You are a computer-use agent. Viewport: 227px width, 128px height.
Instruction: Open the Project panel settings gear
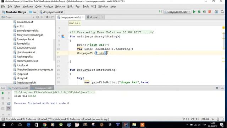(47, 17)
